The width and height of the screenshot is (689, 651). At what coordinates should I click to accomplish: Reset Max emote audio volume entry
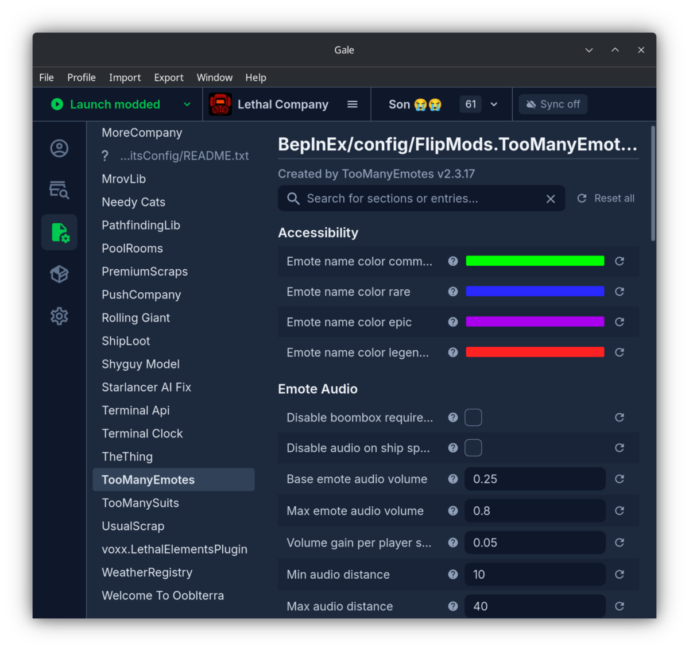[620, 511]
